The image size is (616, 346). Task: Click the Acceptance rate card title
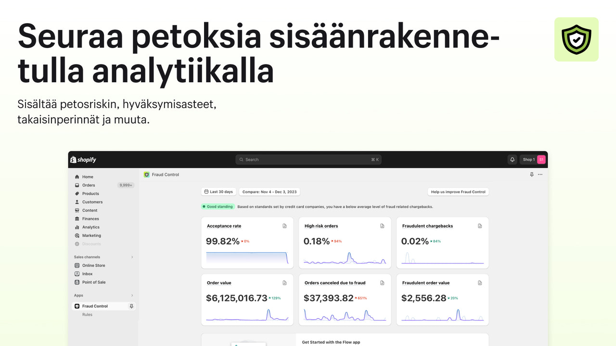click(x=224, y=226)
